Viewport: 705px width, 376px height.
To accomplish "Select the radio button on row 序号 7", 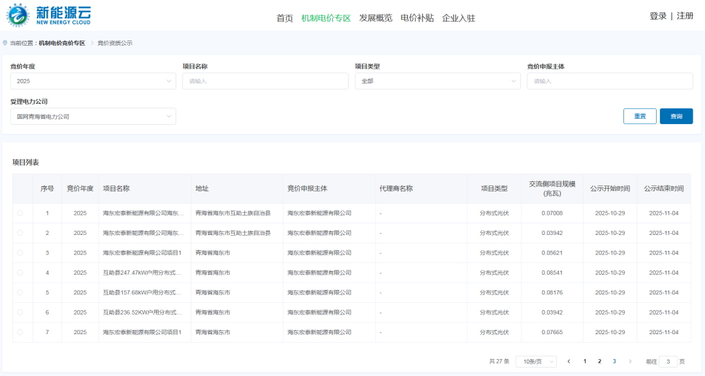I will click(x=20, y=332).
